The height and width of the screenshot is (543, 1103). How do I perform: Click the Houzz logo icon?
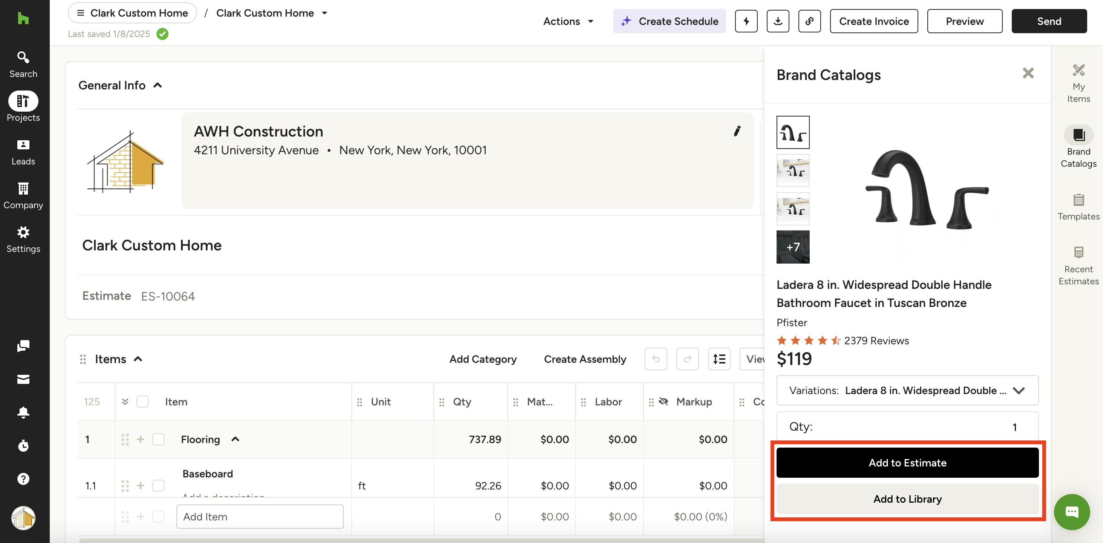(23, 18)
